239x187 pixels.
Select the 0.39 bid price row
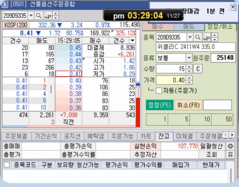[68, 87]
